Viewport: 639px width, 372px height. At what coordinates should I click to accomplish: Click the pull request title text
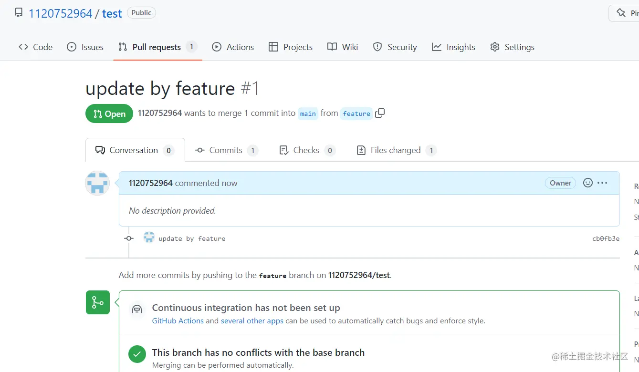click(160, 89)
